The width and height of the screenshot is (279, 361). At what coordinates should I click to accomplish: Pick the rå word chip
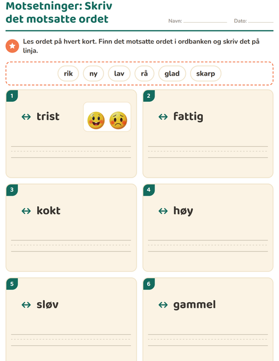click(x=144, y=73)
